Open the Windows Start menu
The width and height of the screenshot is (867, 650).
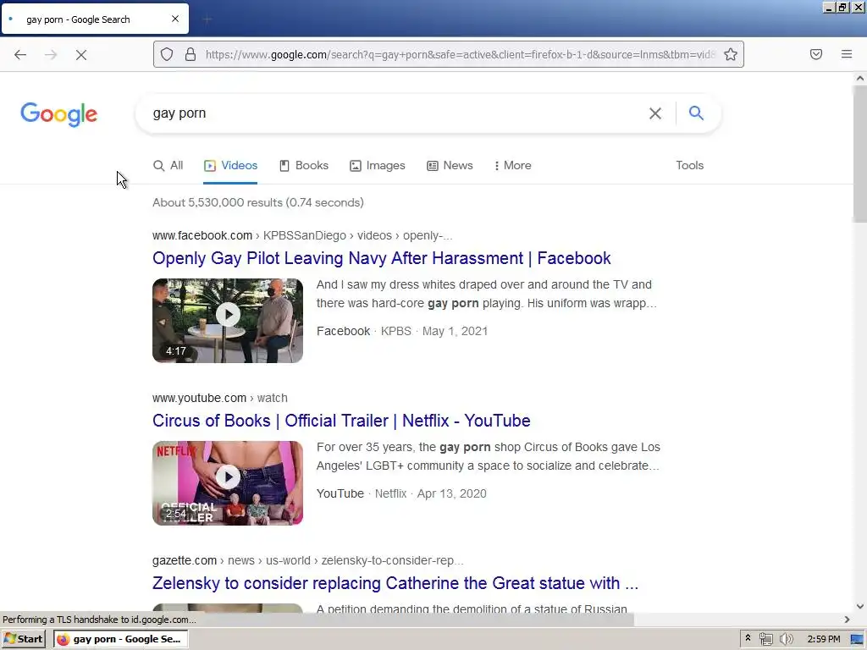click(23, 639)
